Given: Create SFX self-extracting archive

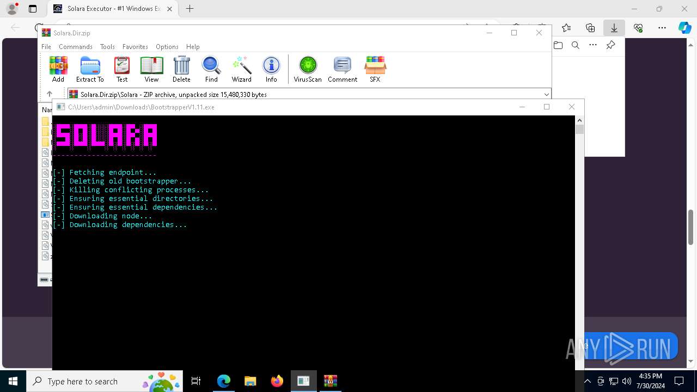Looking at the screenshot, I should pos(375,69).
